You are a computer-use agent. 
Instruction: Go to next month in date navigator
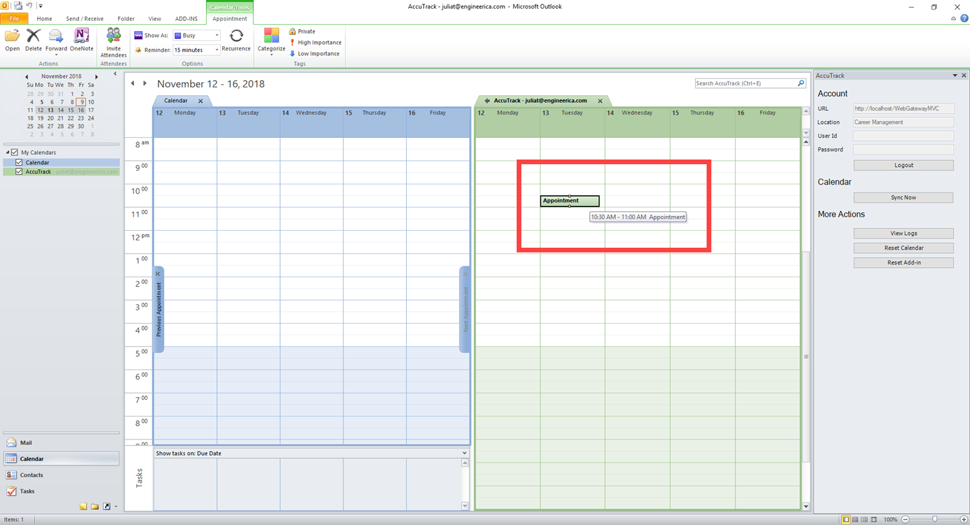tap(96, 77)
